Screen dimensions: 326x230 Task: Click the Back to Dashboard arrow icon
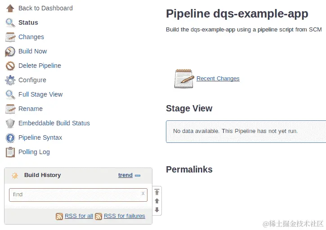click(10, 8)
